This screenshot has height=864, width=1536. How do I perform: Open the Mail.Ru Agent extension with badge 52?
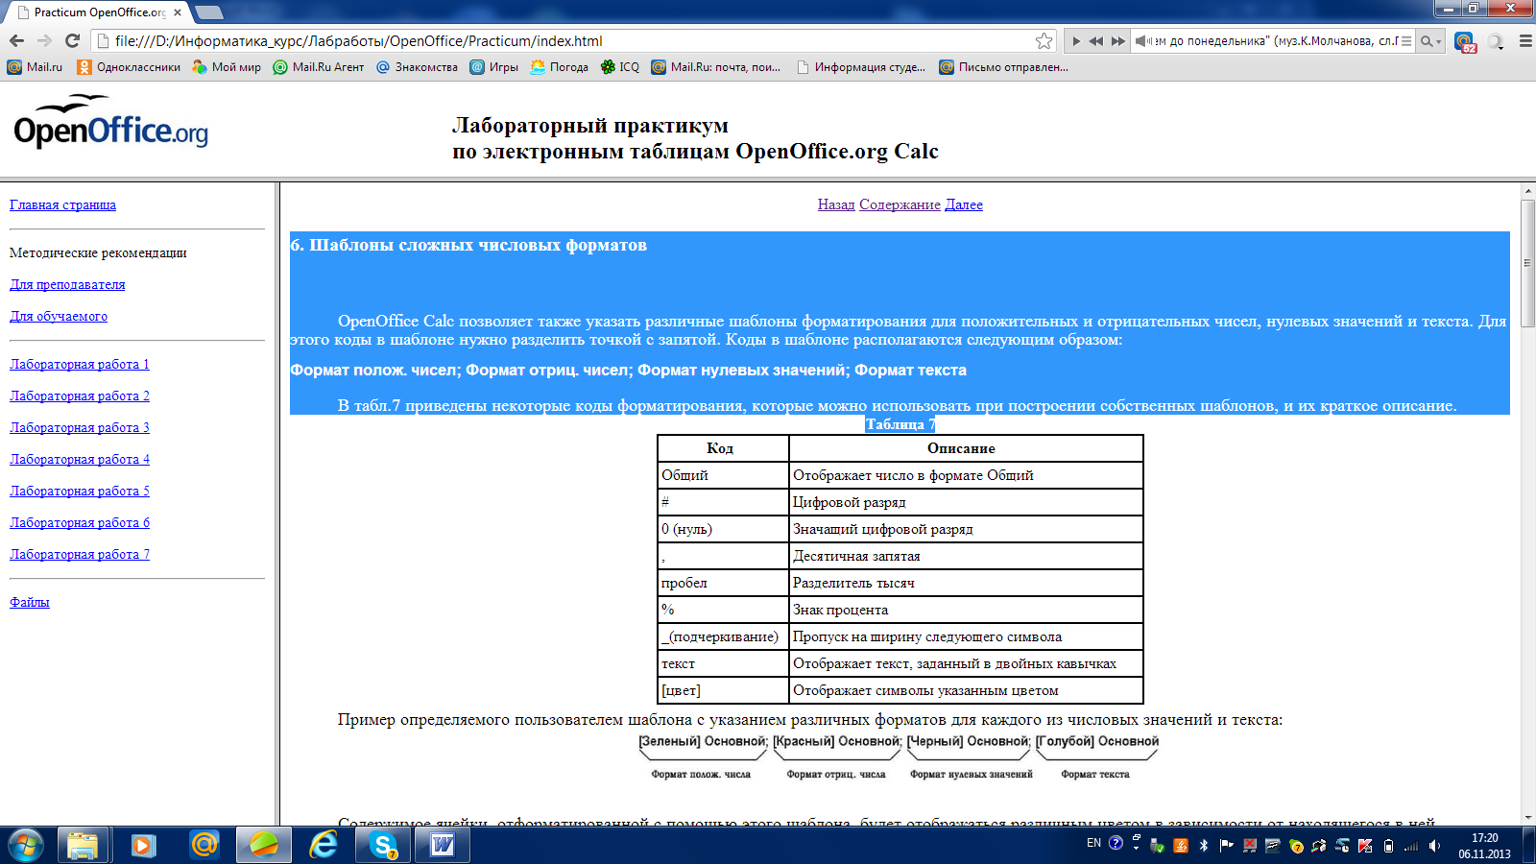pyautogui.click(x=1465, y=41)
